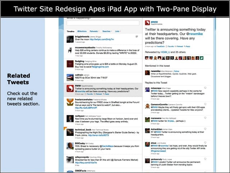Open the TweetDeck source link
The height and width of the screenshot is (173, 230).
point(161,46)
